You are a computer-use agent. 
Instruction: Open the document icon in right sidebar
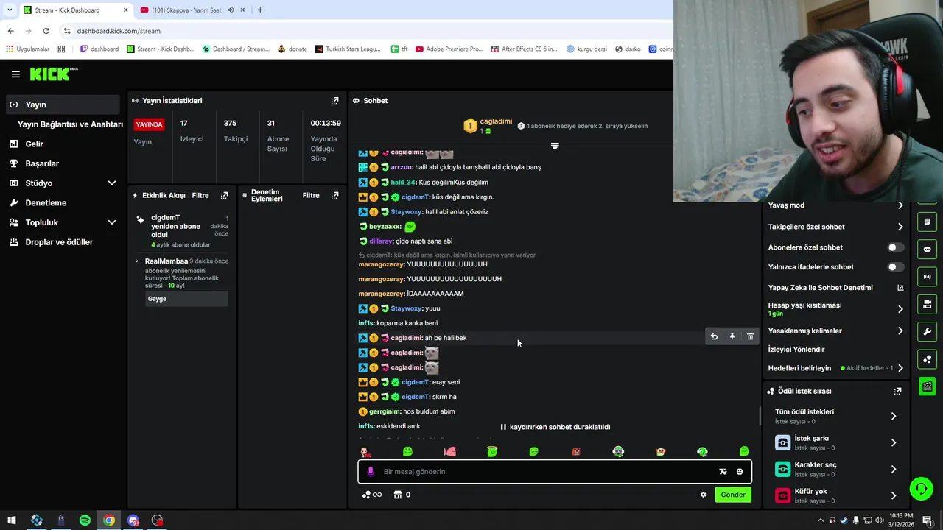click(928, 222)
